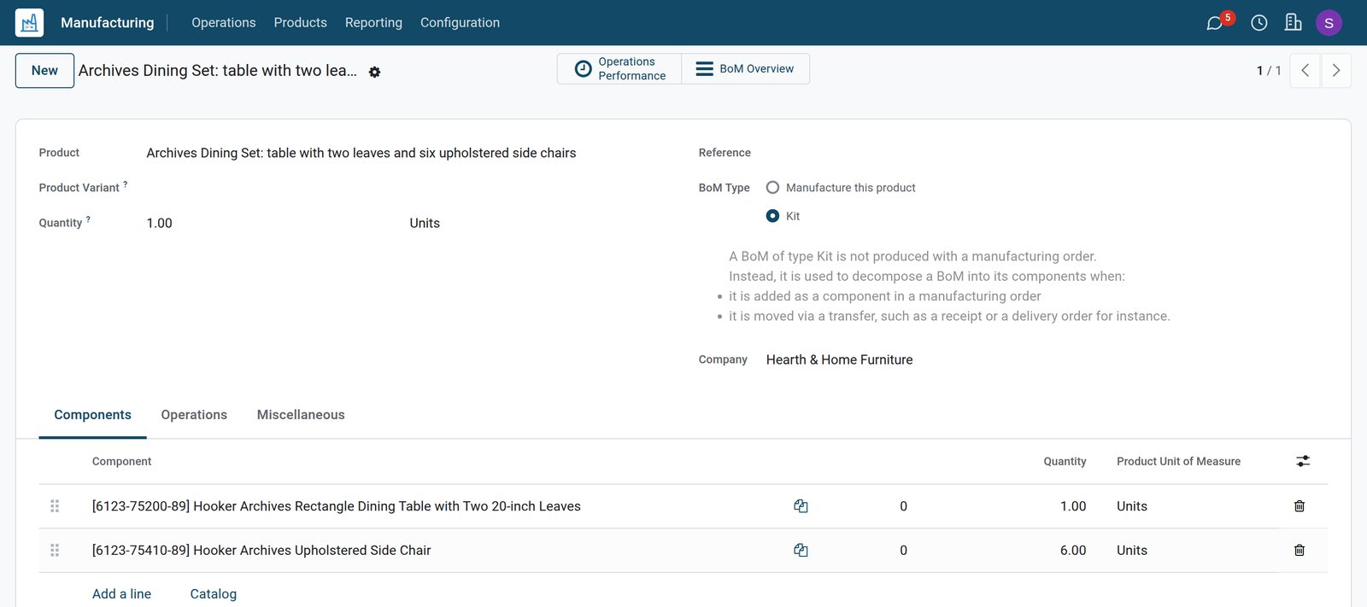Go to next record arrow
Image resolution: width=1367 pixels, height=607 pixels.
click(x=1336, y=71)
